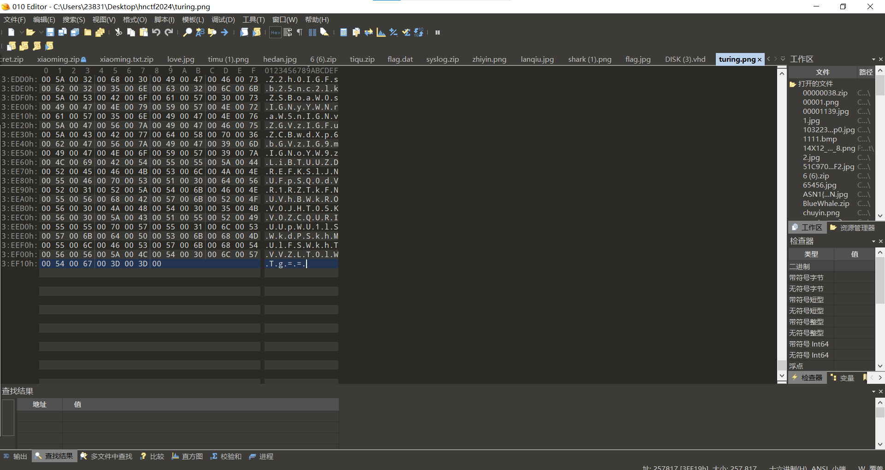Viewport: 885px width, 470px height.
Task: Open the 查找结果 panel options dropdown
Action: pos(873,392)
